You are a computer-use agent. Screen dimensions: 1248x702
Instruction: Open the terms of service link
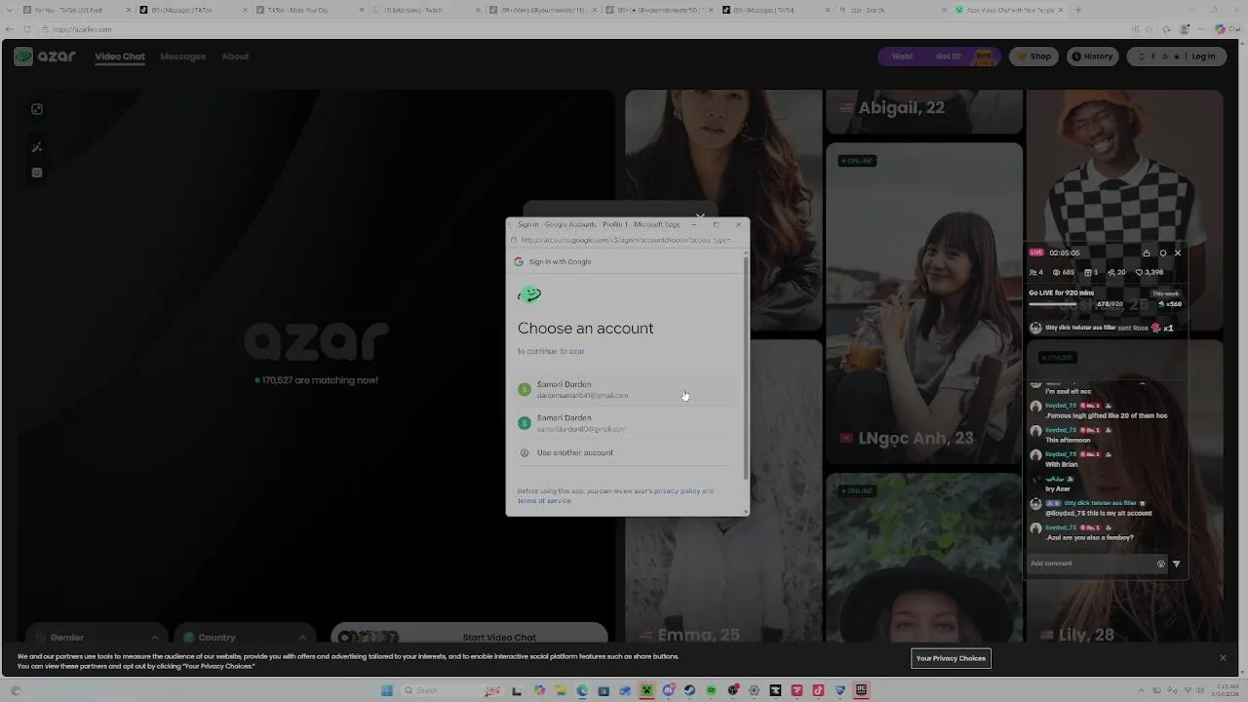[x=544, y=501]
